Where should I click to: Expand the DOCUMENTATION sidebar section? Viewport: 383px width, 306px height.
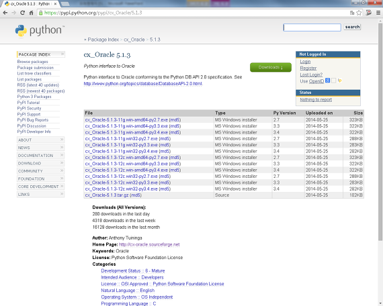(x=40, y=156)
